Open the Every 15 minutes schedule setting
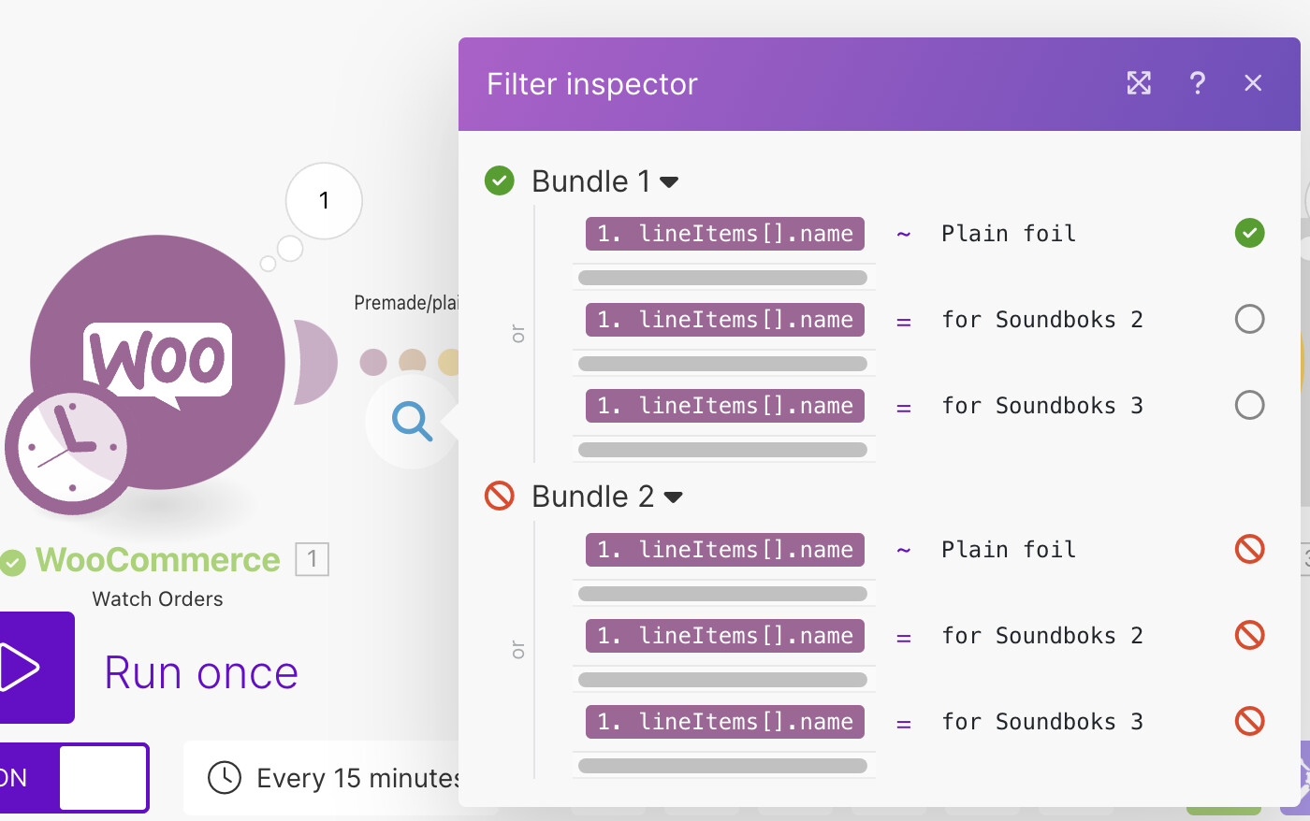 [357, 778]
